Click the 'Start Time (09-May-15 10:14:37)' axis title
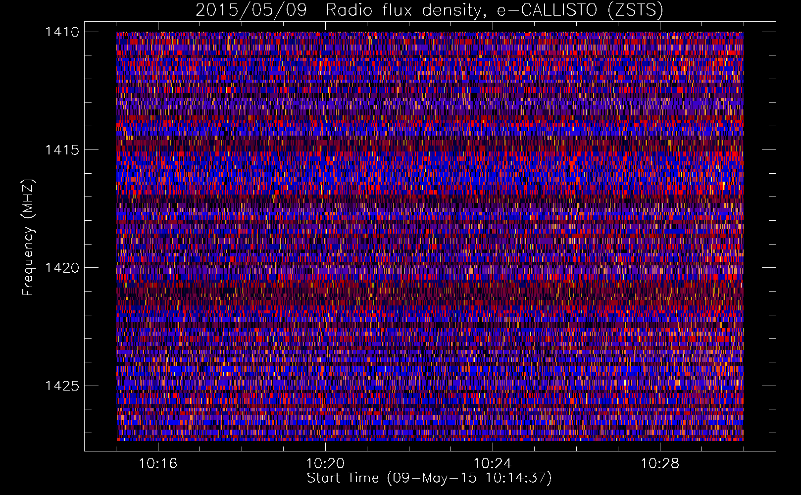Screen dimensions: 801x495 pos(429,478)
